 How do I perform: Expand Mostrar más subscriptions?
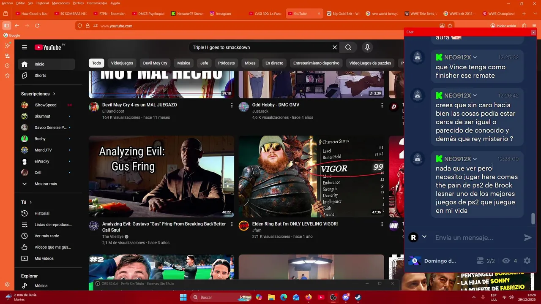click(x=46, y=184)
